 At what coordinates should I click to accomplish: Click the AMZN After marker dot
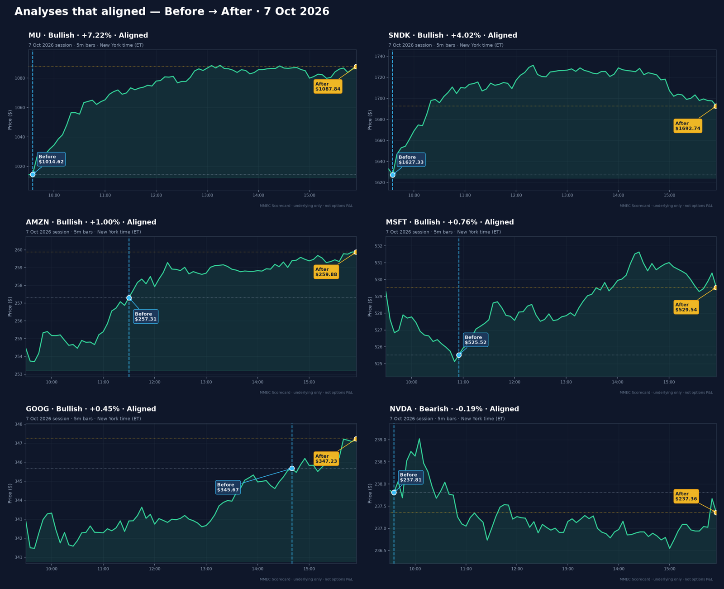point(356,252)
